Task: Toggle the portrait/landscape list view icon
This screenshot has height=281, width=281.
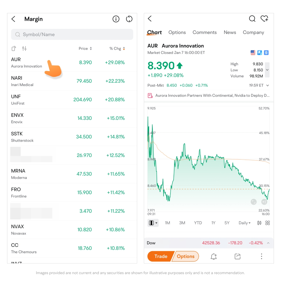Action: (14, 48)
